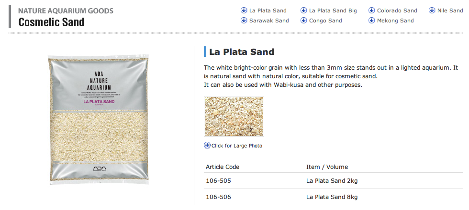Click the arrow icon before Congo Sand
This screenshot has width=469, height=210.
(303, 21)
